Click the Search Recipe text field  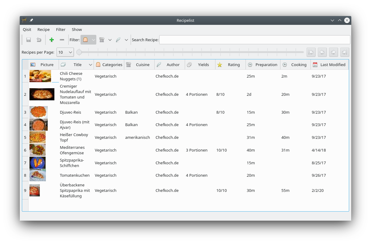click(254, 40)
